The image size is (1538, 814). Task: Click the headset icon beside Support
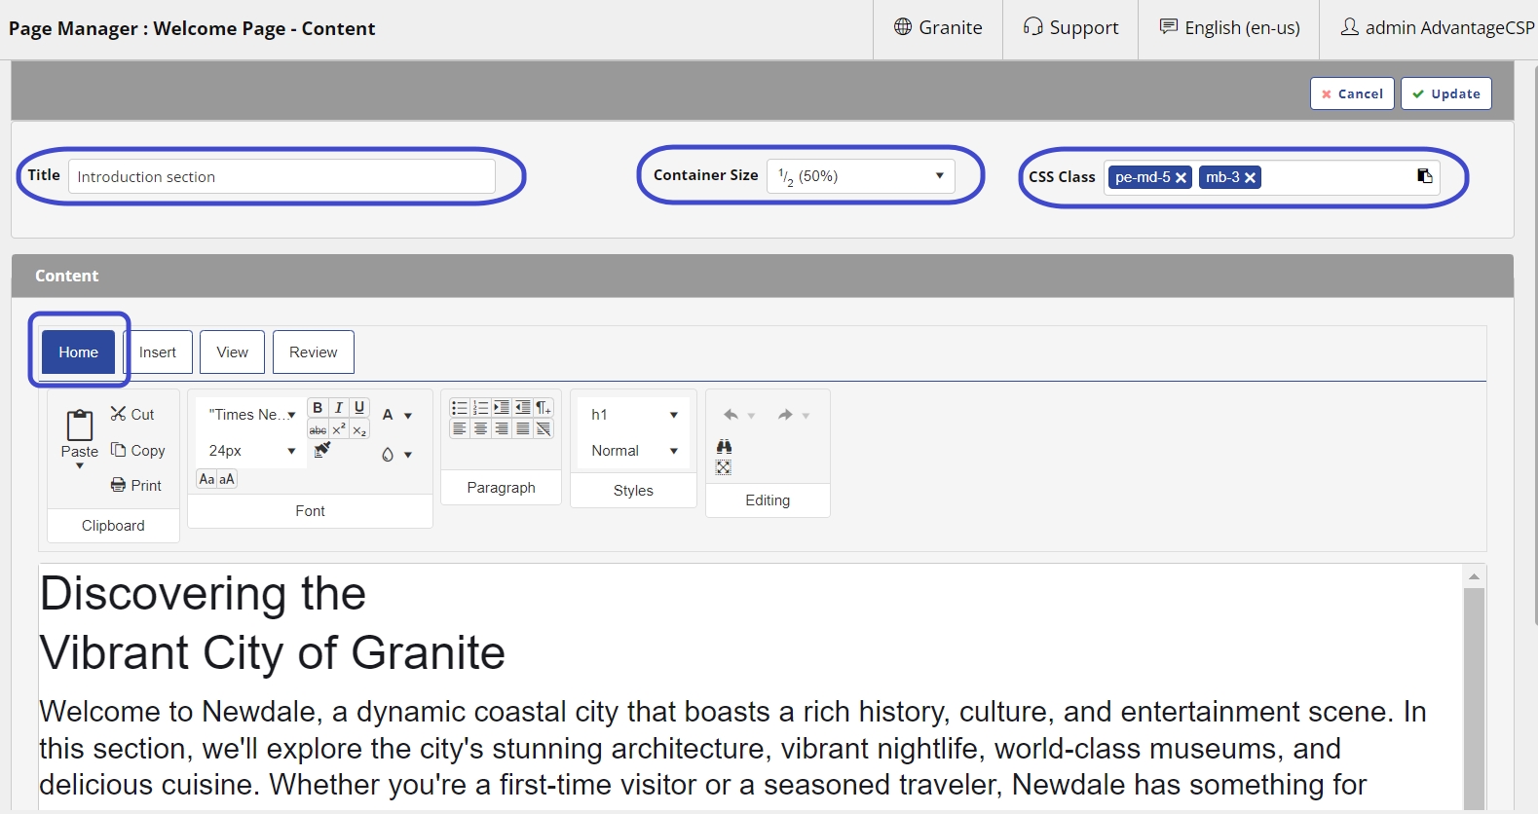point(1032,27)
